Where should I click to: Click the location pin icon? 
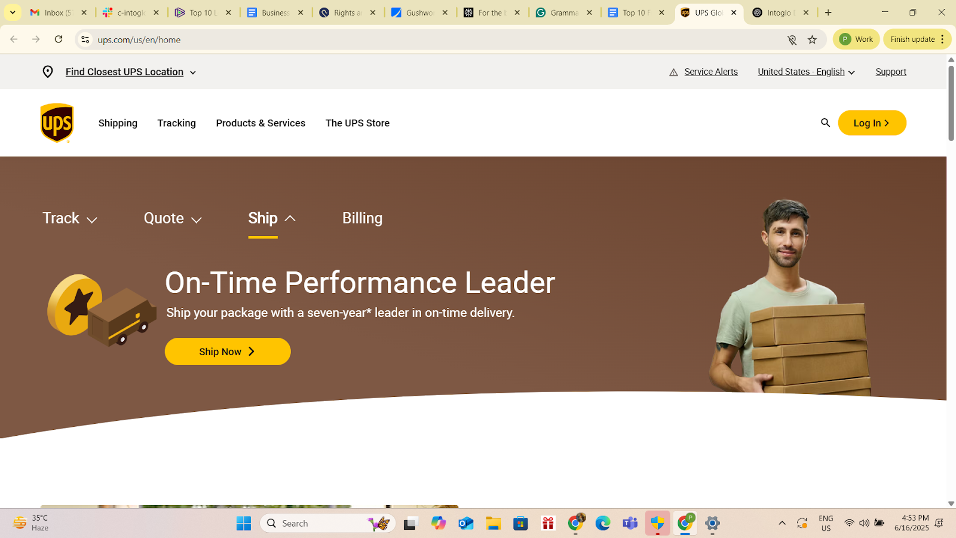point(48,72)
